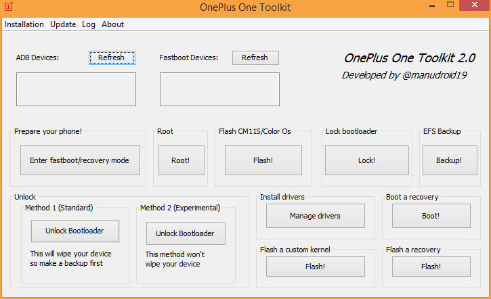Refresh the ADB Devices list
The height and width of the screenshot is (299, 491).
(112, 58)
